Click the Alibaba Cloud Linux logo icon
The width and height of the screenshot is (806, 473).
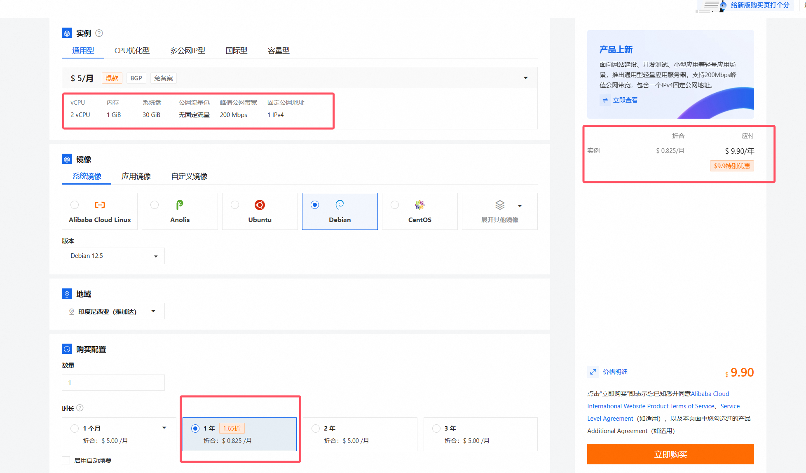pos(100,205)
